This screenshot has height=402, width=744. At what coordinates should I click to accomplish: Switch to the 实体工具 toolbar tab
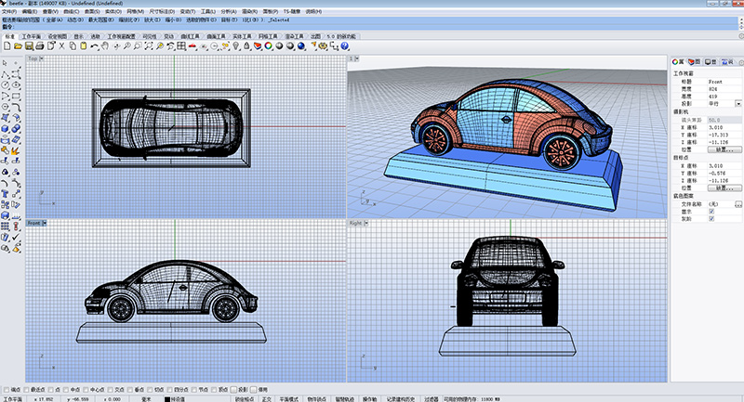pyautogui.click(x=242, y=36)
